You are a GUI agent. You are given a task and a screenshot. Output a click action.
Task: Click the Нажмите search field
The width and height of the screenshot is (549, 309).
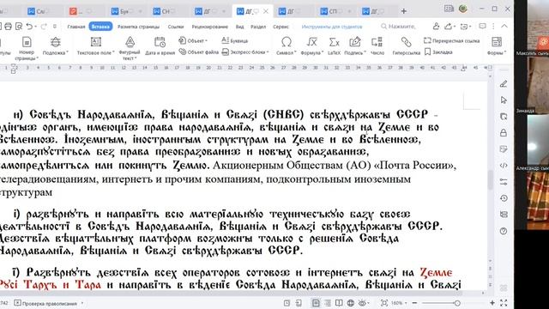tap(398, 27)
